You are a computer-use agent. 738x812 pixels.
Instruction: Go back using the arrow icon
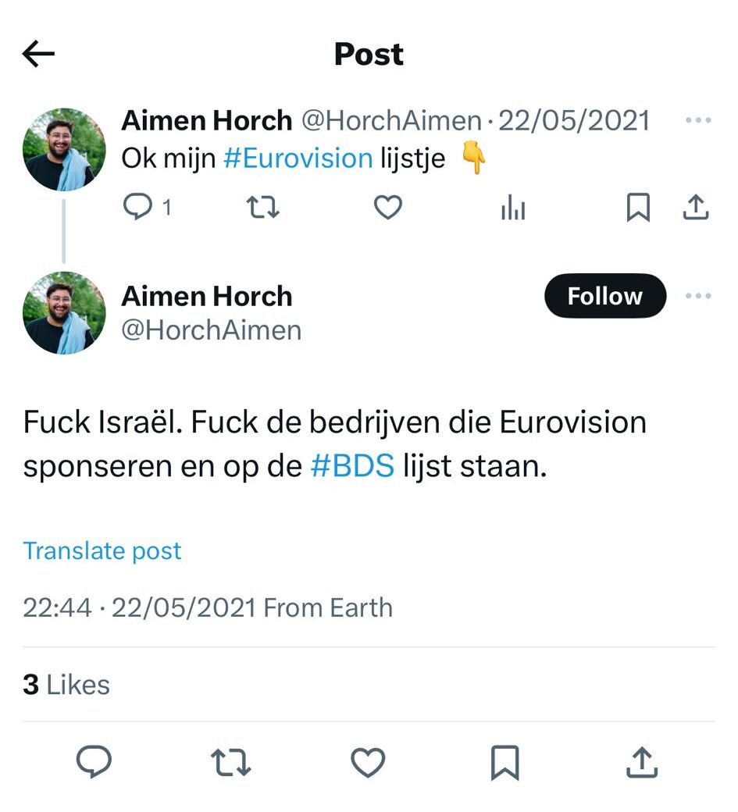[x=39, y=54]
